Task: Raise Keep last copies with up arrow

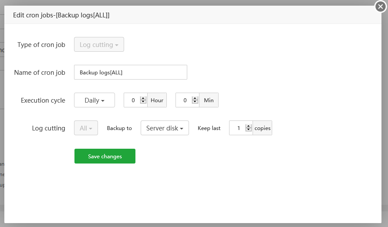Action: coord(249,126)
